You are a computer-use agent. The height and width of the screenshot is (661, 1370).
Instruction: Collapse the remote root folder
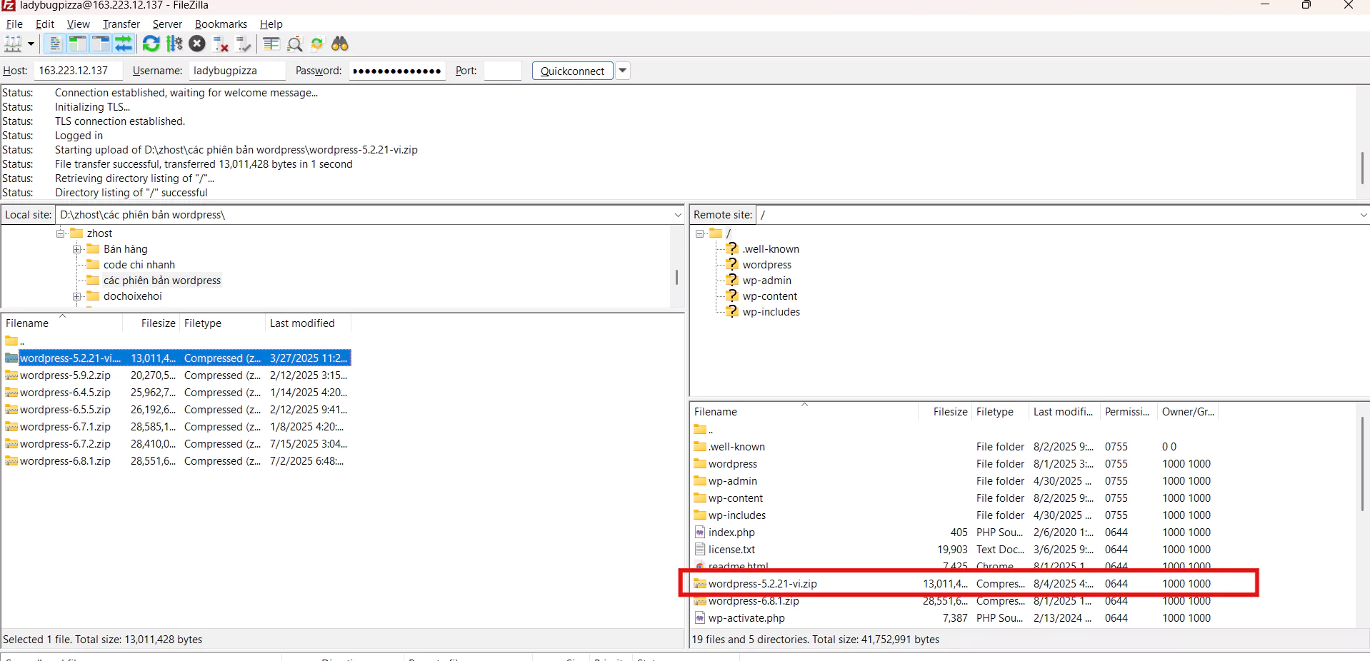click(x=700, y=233)
